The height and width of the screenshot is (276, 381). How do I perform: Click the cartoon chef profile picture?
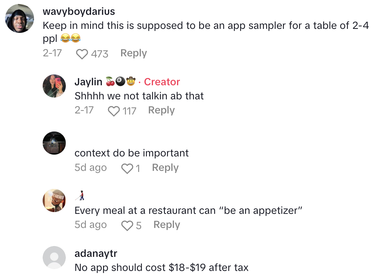[x=54, y=200]
